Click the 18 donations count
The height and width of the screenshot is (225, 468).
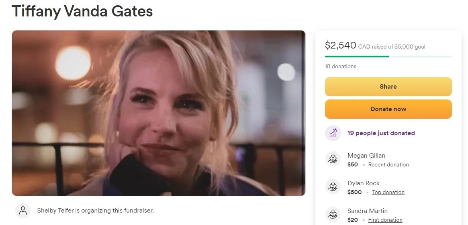(x=341, y=66)
